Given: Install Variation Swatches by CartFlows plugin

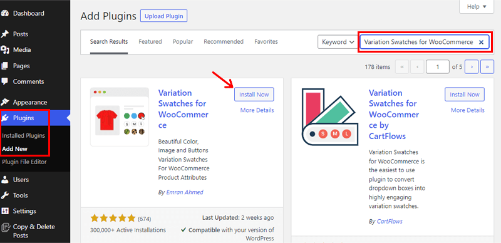Looking at the screenshot, I should tap(465, 95).
